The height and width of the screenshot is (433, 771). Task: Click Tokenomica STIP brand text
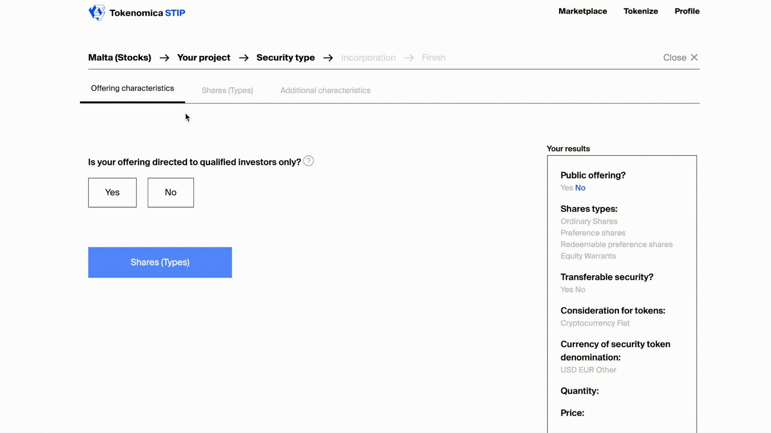click(147, 13)
